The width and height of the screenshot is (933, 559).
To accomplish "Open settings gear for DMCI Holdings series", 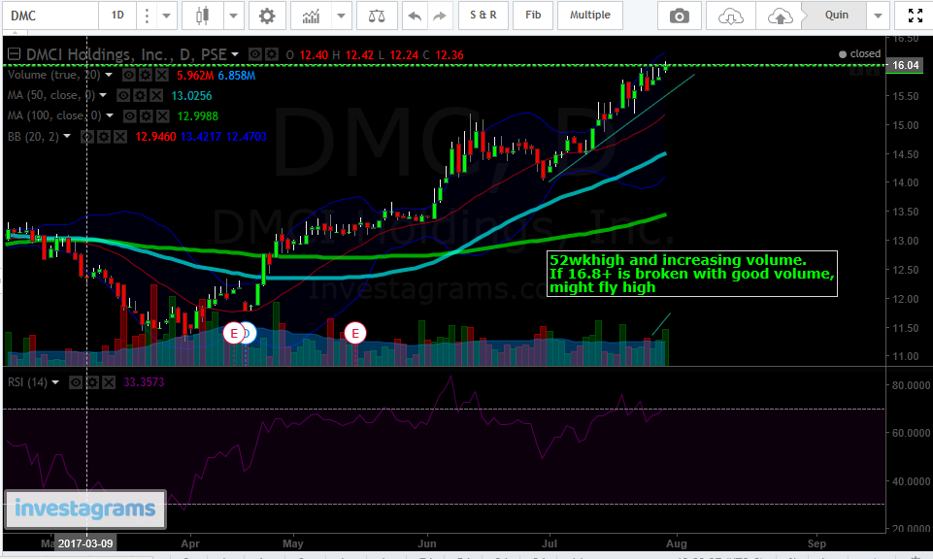I will click(271, 54).
